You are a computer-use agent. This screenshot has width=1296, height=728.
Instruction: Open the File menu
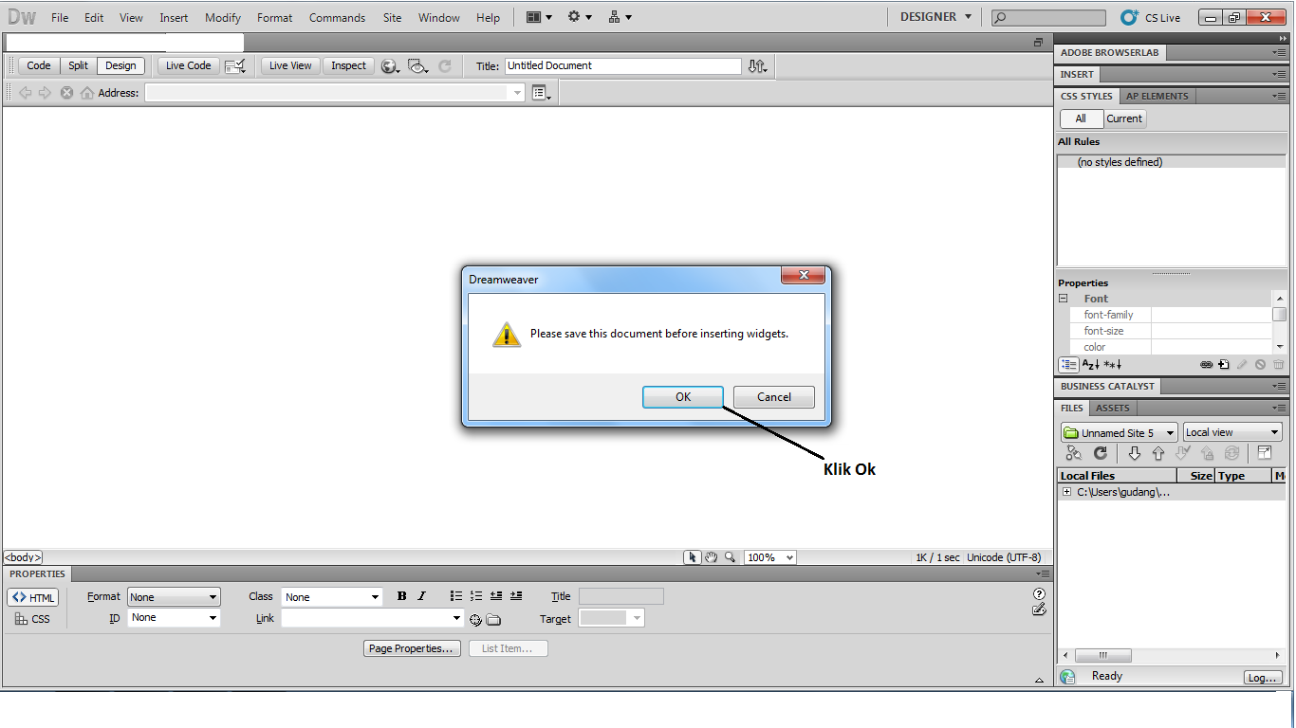[60, 17]
